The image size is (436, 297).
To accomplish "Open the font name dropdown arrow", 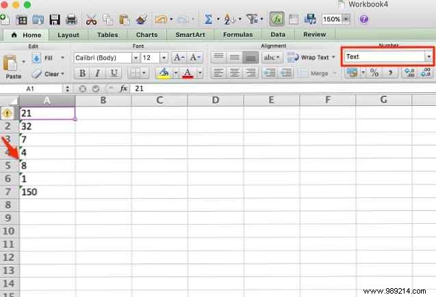I will (x=136, y=57).
